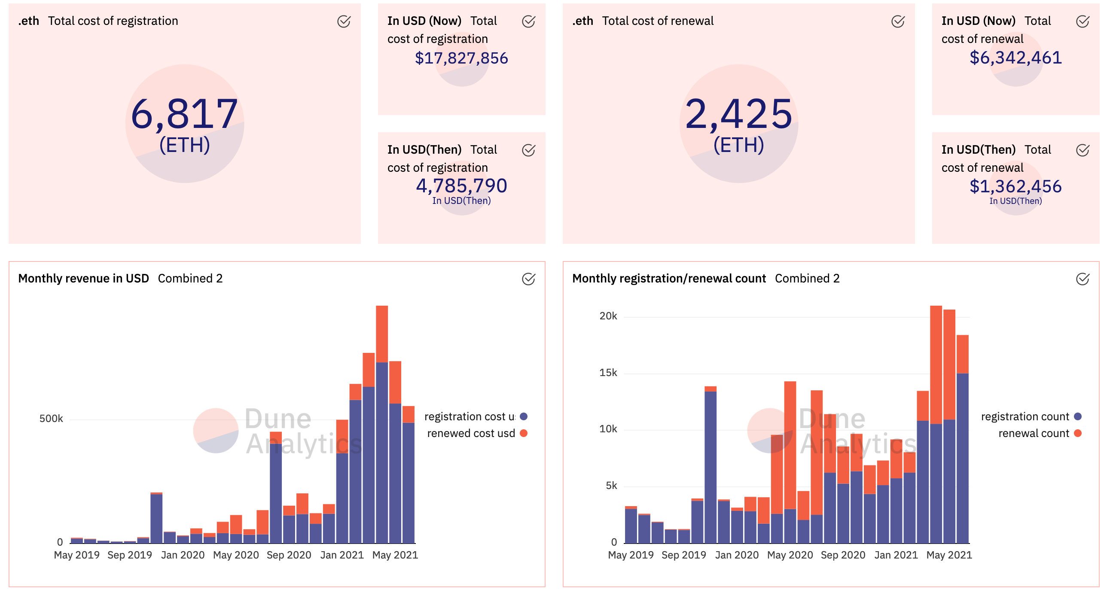The image size is (1110, 589).
Task: Click checkmark icon on Monthly registration/renewal count chart
Action: point(1083,279)
